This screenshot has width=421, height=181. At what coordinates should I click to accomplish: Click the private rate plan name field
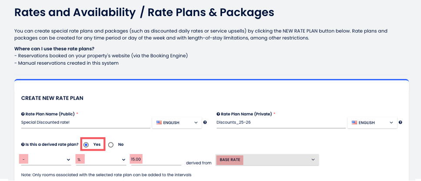pos(280,123)
